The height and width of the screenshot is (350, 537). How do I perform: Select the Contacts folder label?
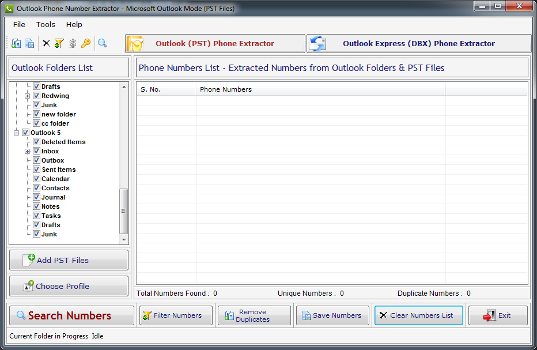tap(55, 188)
